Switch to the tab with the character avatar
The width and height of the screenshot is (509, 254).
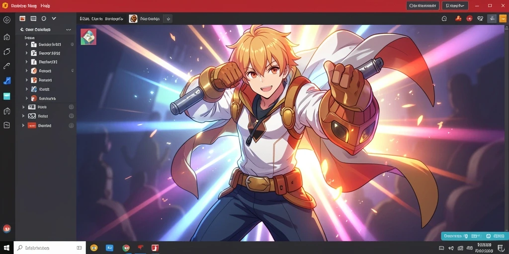145,19
